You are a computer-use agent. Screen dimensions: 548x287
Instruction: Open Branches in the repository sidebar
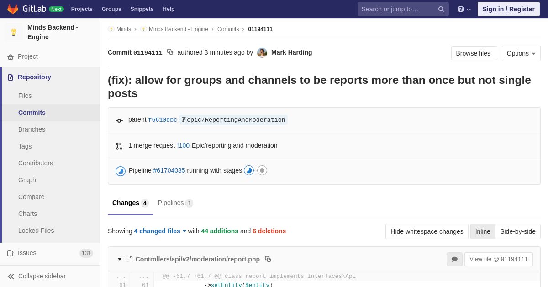click(32, 129)
